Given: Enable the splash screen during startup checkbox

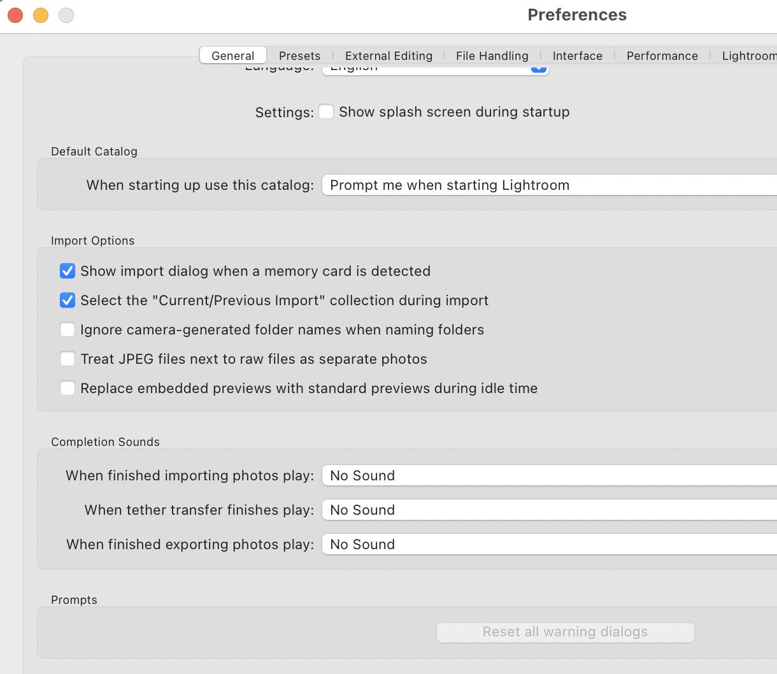Looking at the screenshot, I should tap(326, 111).
